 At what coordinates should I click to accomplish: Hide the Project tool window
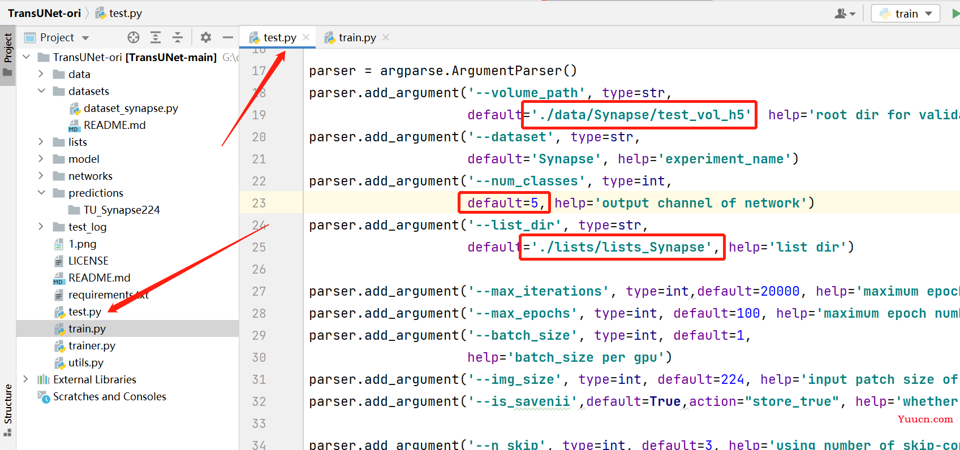[x=228, y=37]
